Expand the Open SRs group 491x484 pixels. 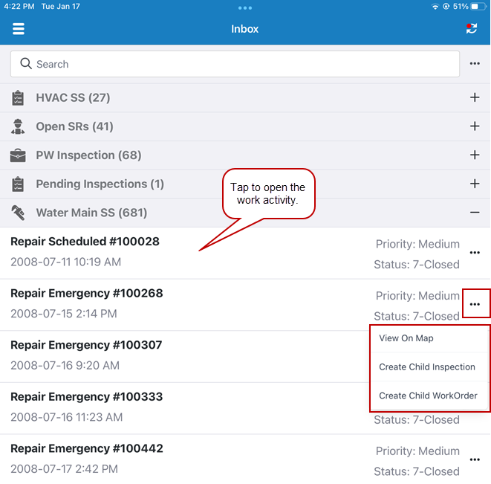pyautogui.click(x=475, y=126)
